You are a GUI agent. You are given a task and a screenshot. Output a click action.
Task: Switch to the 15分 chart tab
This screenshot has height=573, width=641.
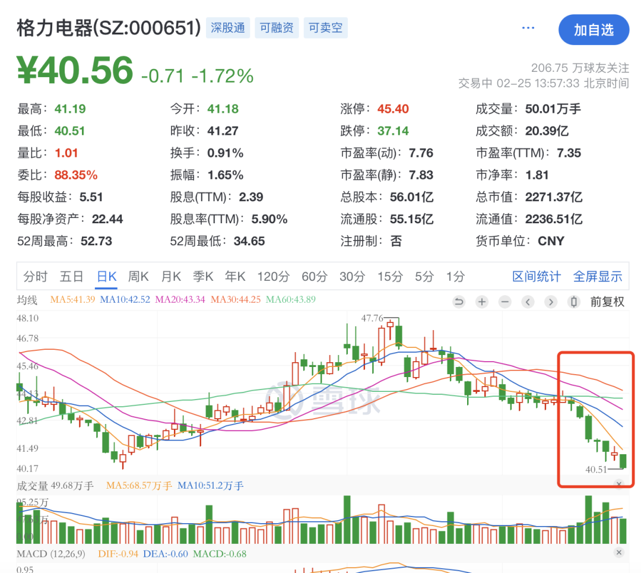pos(390,277)
